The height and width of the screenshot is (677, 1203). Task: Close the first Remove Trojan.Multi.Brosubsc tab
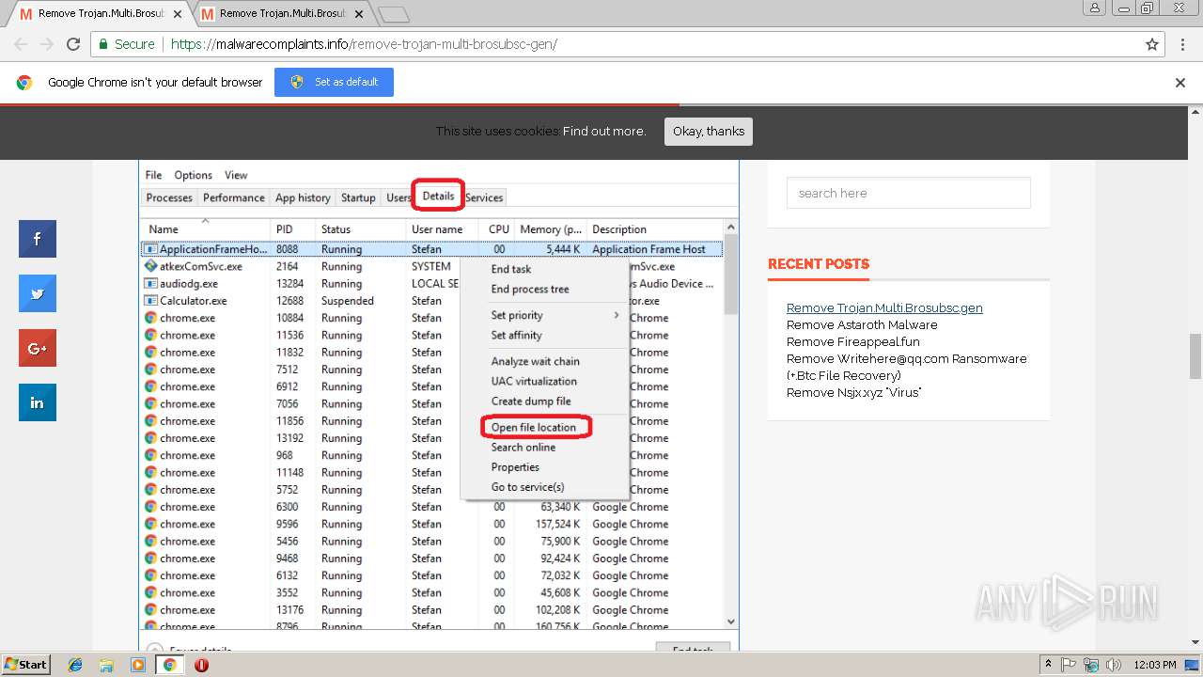click(x=179, y=14)
